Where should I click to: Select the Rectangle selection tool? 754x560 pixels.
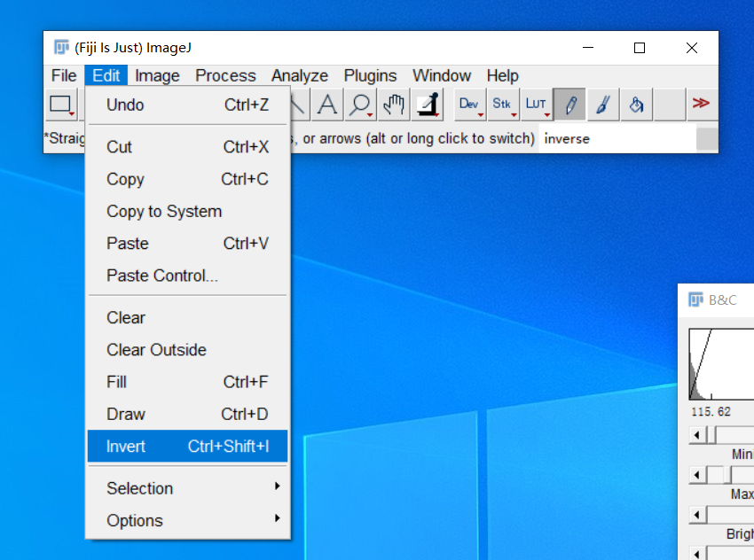coord(61,105)
